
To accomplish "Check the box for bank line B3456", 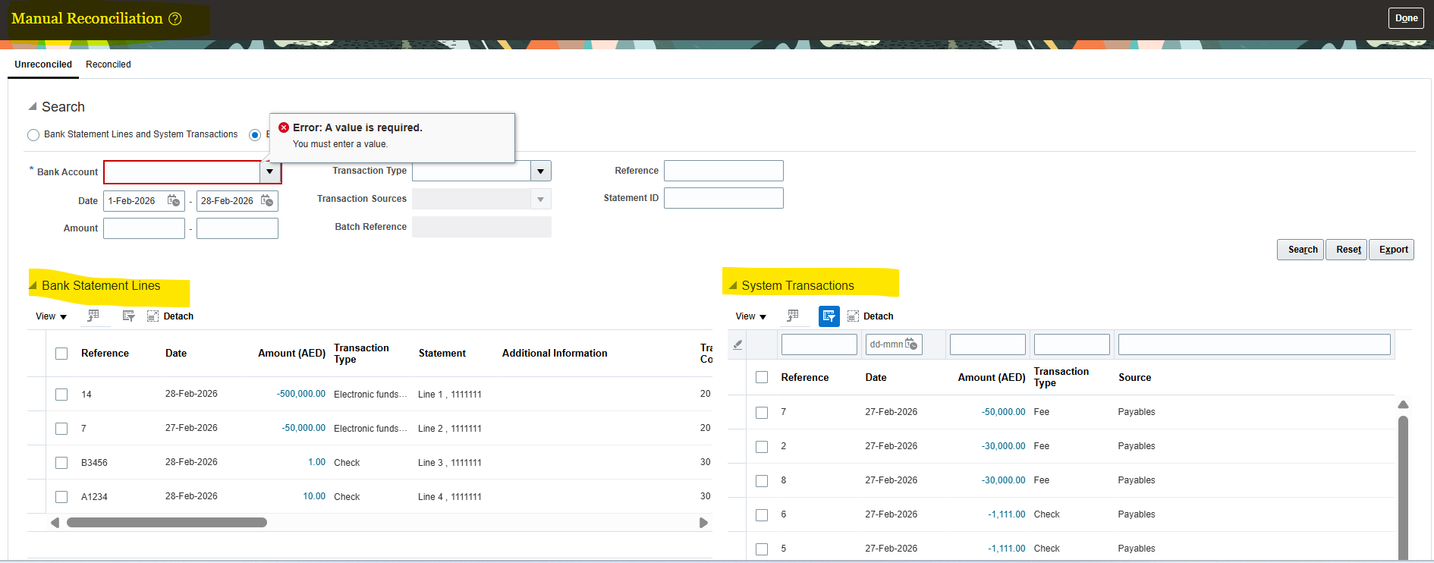I will click(x=61, y=463).
